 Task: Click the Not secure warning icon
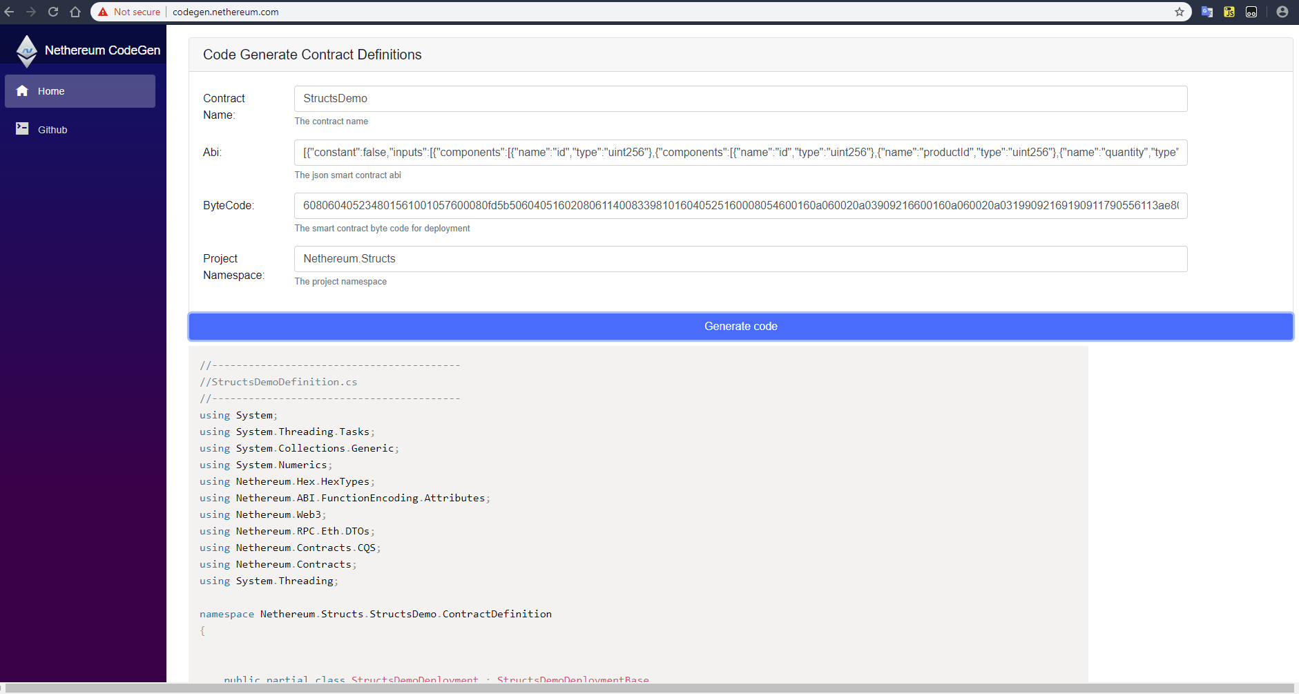click(103, 12)
